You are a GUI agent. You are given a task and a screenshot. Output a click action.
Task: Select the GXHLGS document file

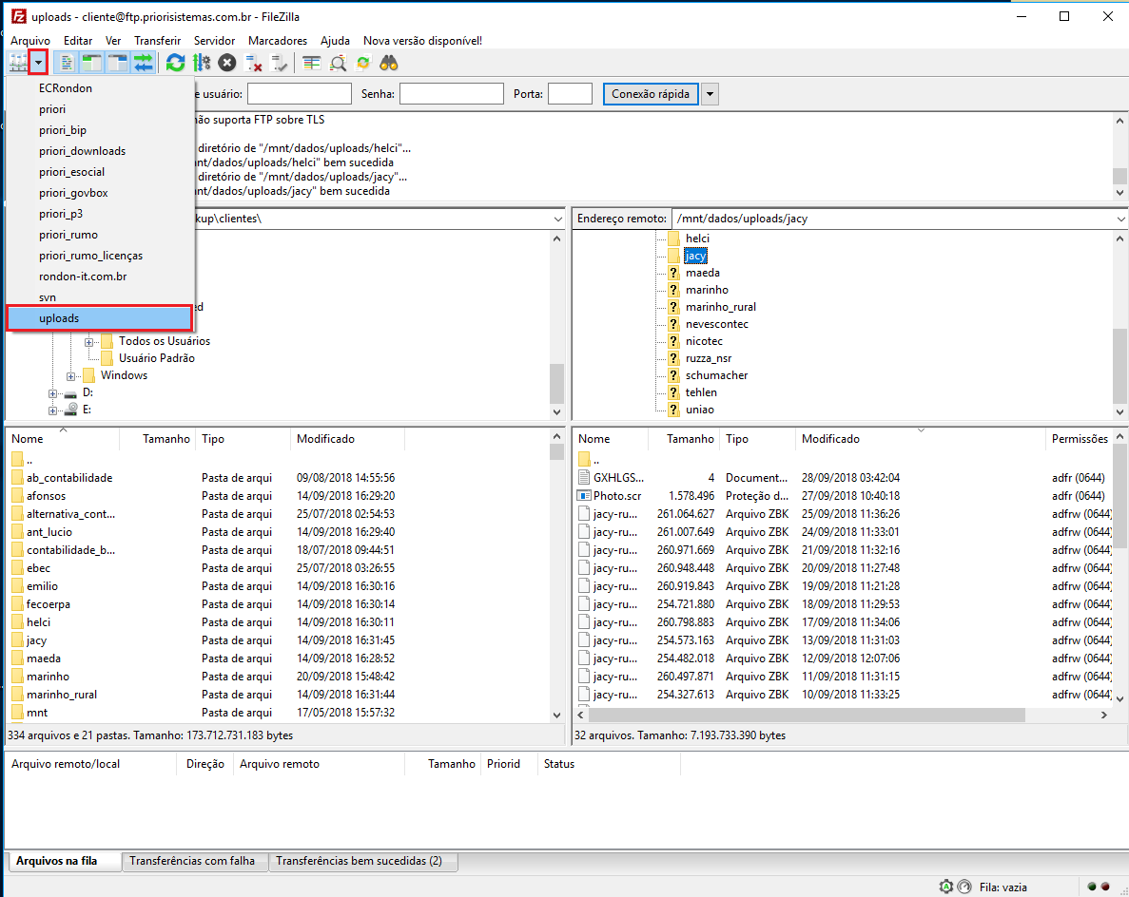coord(618,478)
